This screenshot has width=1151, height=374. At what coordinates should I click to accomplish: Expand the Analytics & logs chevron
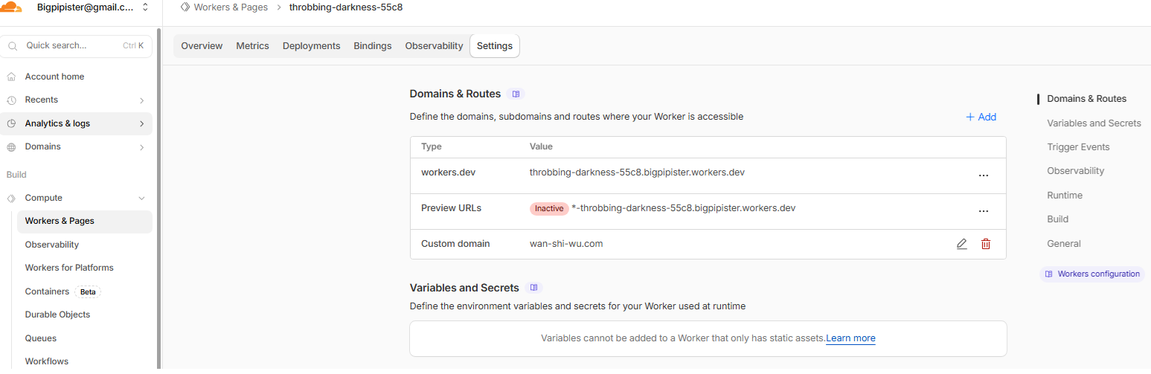tap(141, 123)
